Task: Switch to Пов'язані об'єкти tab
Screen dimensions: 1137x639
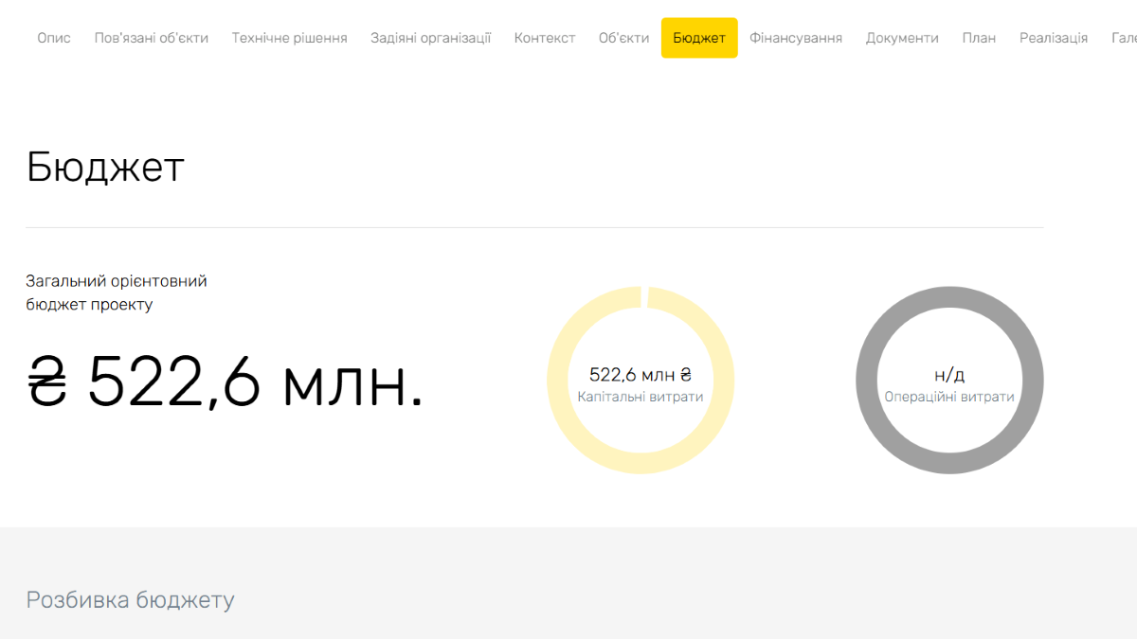Action: pos(152,38)
